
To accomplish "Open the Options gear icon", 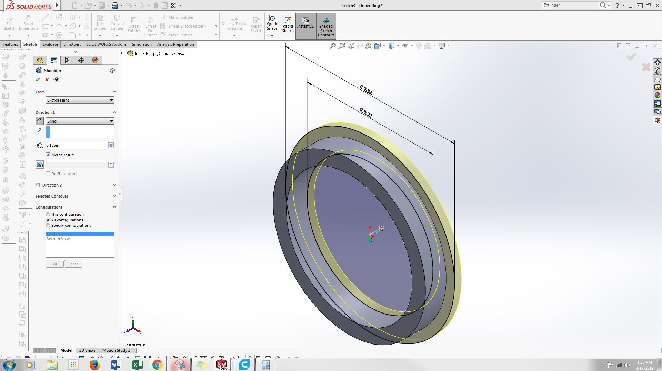I will 173,6.
